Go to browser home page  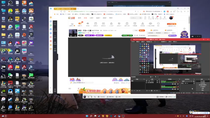click(65, 12)
